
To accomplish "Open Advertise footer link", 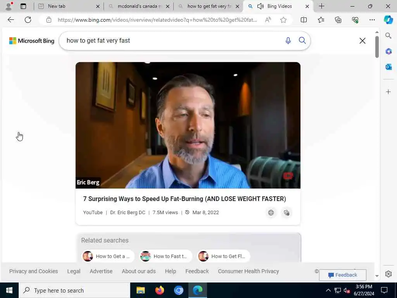I will coord(101,271).
